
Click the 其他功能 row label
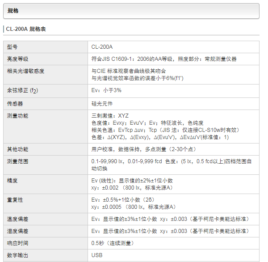(x=17, y=149)
